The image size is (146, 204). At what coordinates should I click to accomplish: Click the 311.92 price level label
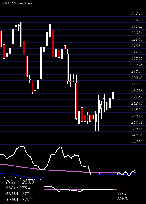tap(137, 52)
